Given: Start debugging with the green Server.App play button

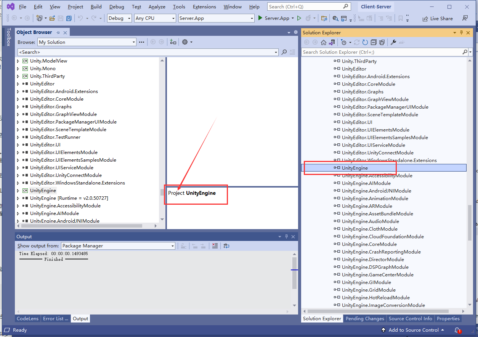Looking at the screenshot, I should (x=260, y=18).
